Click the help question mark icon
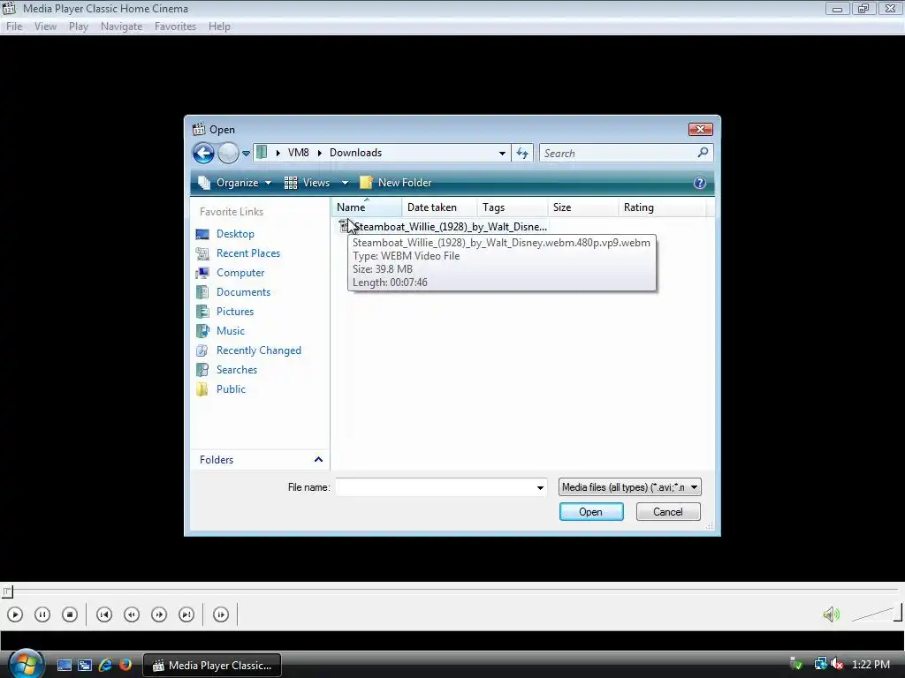 (700, 183)
